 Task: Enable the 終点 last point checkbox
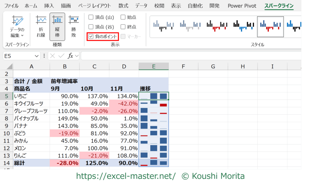pyautogui.click(x=123, y=27)
